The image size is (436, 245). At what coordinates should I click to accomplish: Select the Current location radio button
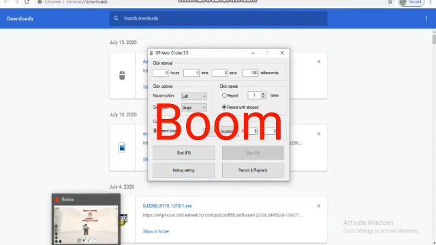coord(155,131)
